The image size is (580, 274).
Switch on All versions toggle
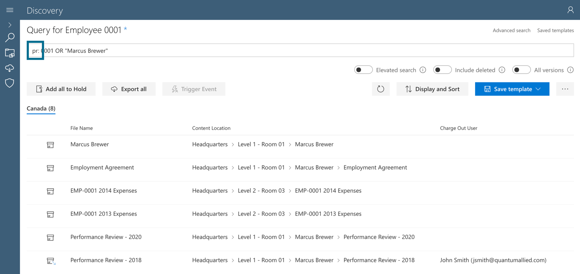point(521,70)
